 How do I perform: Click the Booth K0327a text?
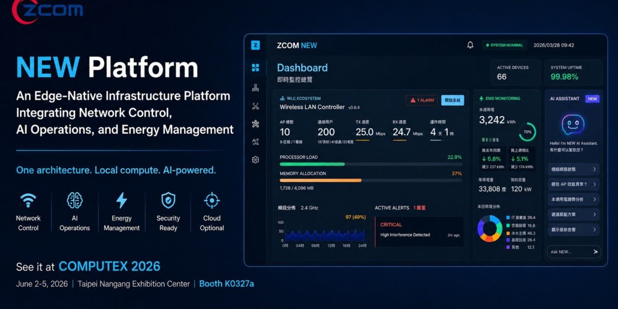coord(227,284)
